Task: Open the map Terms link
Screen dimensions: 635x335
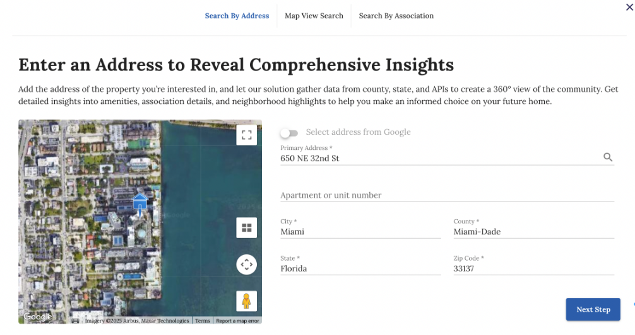Action: (203, 321)
